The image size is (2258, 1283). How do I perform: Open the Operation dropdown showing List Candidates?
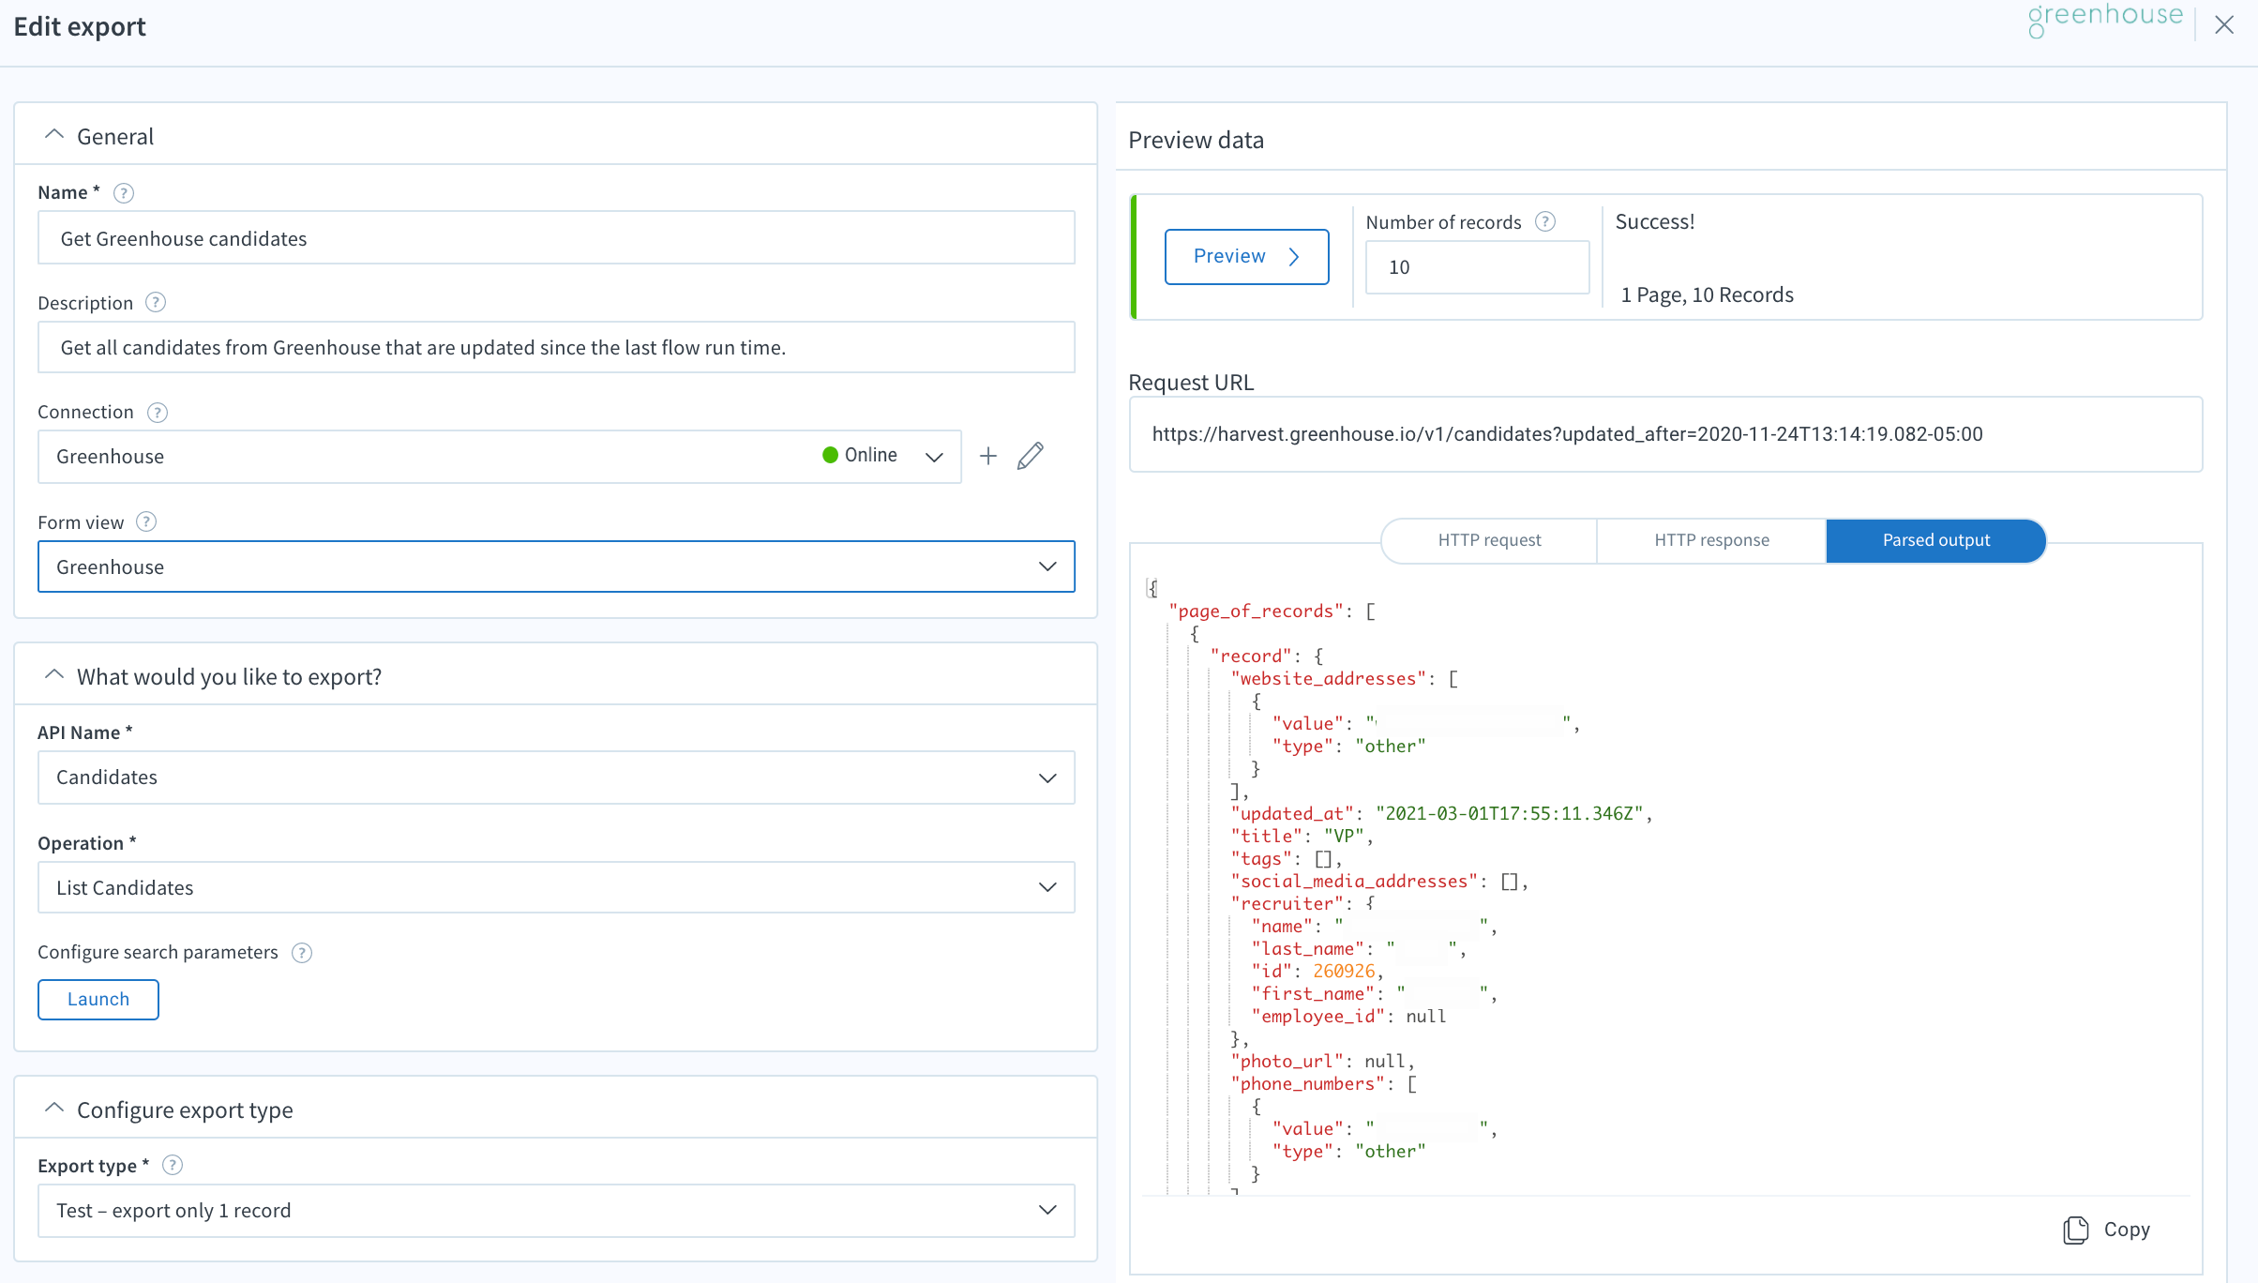coord(556,887)
